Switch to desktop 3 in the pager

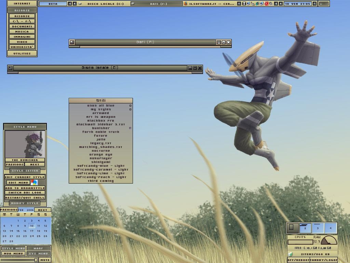click(318, 228)
